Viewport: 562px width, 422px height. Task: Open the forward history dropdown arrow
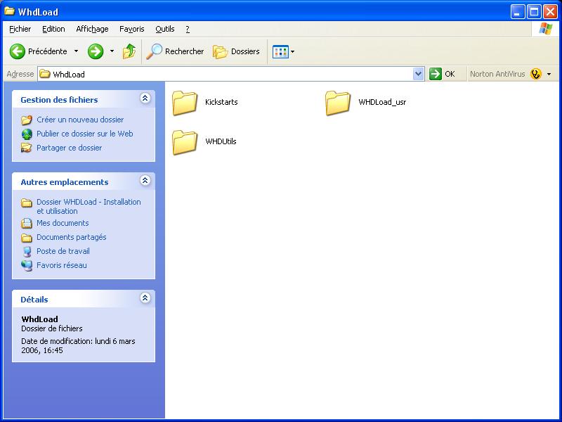point(112,51)
